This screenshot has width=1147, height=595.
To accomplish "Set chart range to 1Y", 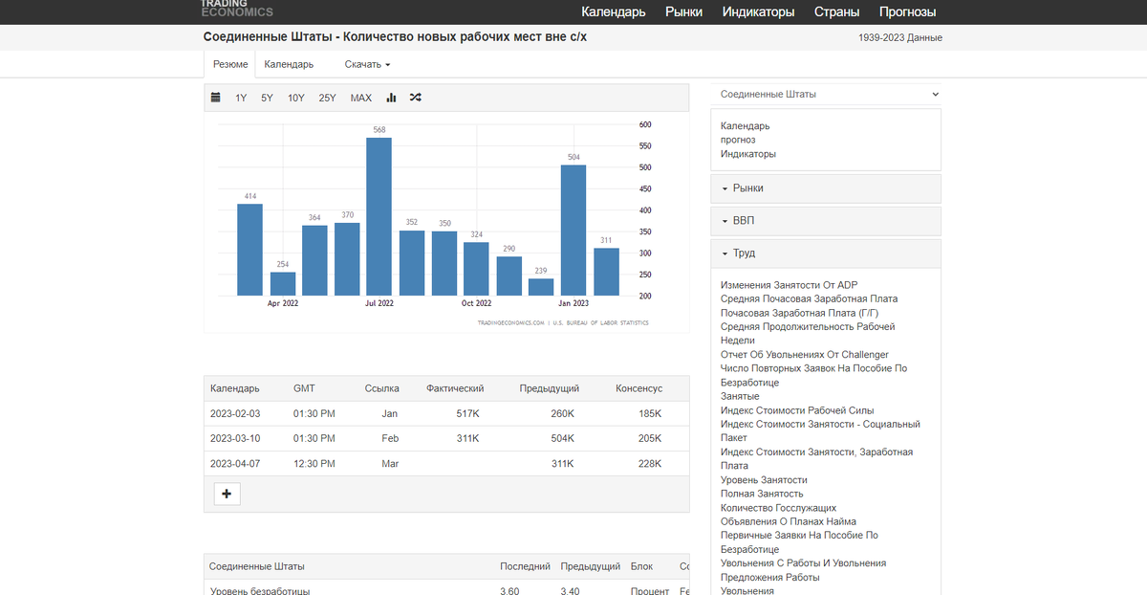I will 241,98.
